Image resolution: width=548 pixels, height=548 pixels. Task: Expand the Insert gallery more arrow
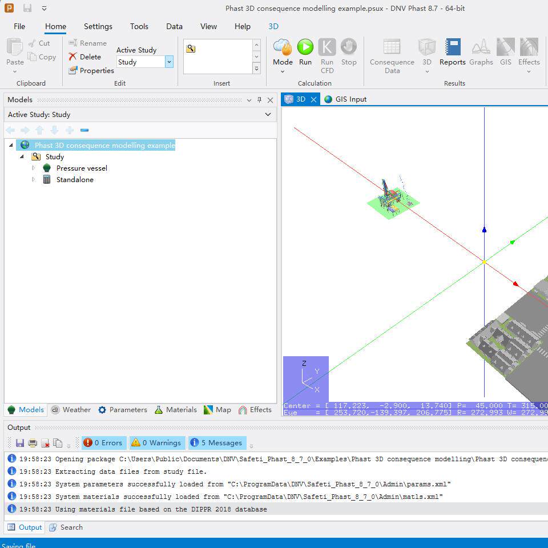(x=256, y=68)
